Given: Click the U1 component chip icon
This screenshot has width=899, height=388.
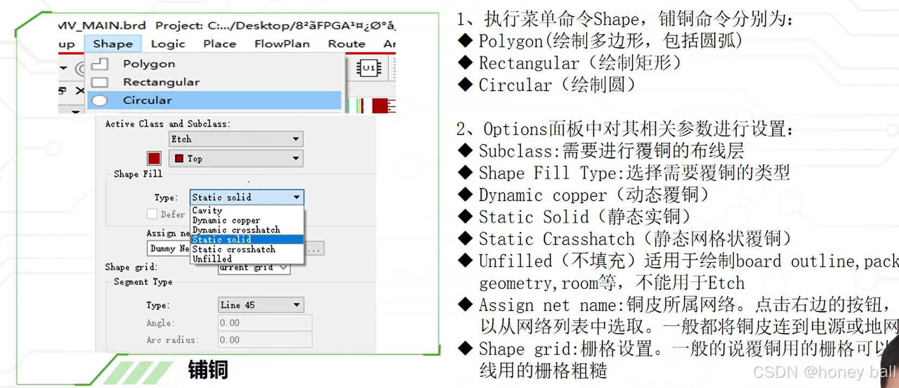Looking at the screenshot, I should (368, 68).
